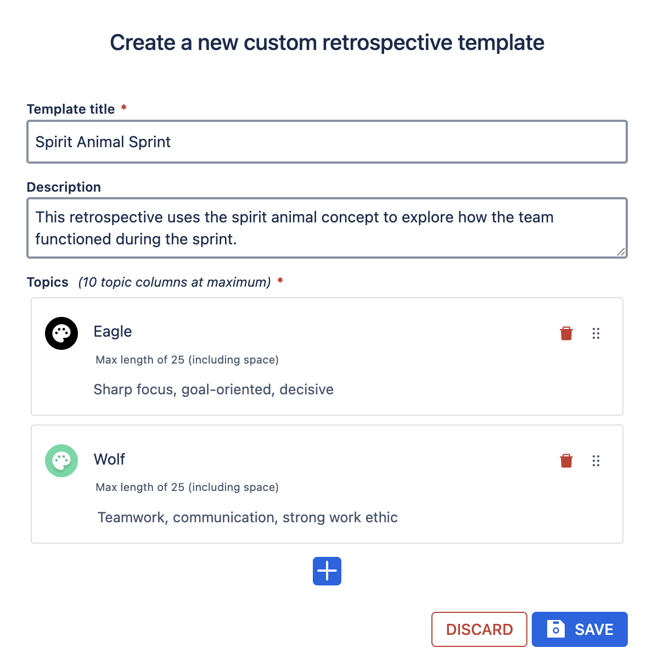
Task: Delete the Wolf topic with its trash icon
Action: pos(566,461)
